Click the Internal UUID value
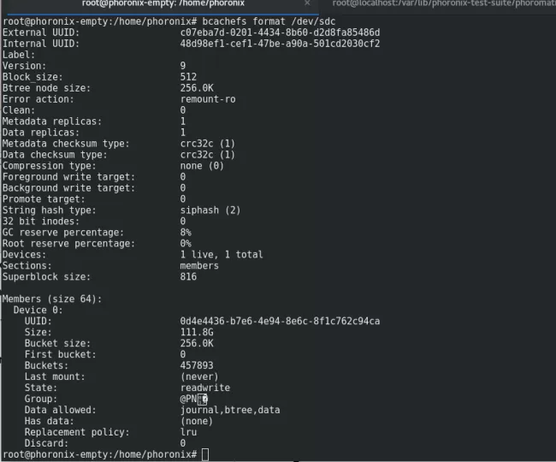 280,43
